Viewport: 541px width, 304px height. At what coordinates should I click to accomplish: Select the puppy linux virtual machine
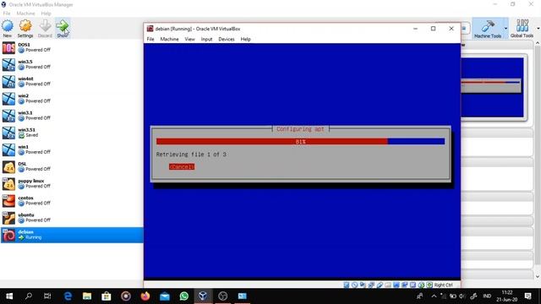pos(72,184)
